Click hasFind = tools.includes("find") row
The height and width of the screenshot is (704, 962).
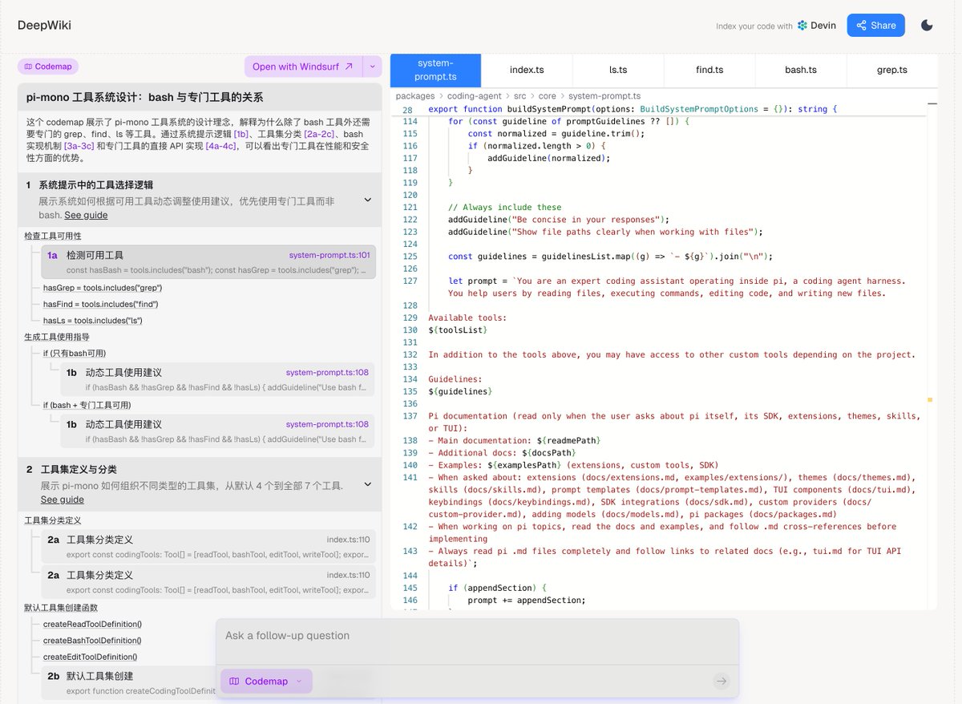pos(100,304)
